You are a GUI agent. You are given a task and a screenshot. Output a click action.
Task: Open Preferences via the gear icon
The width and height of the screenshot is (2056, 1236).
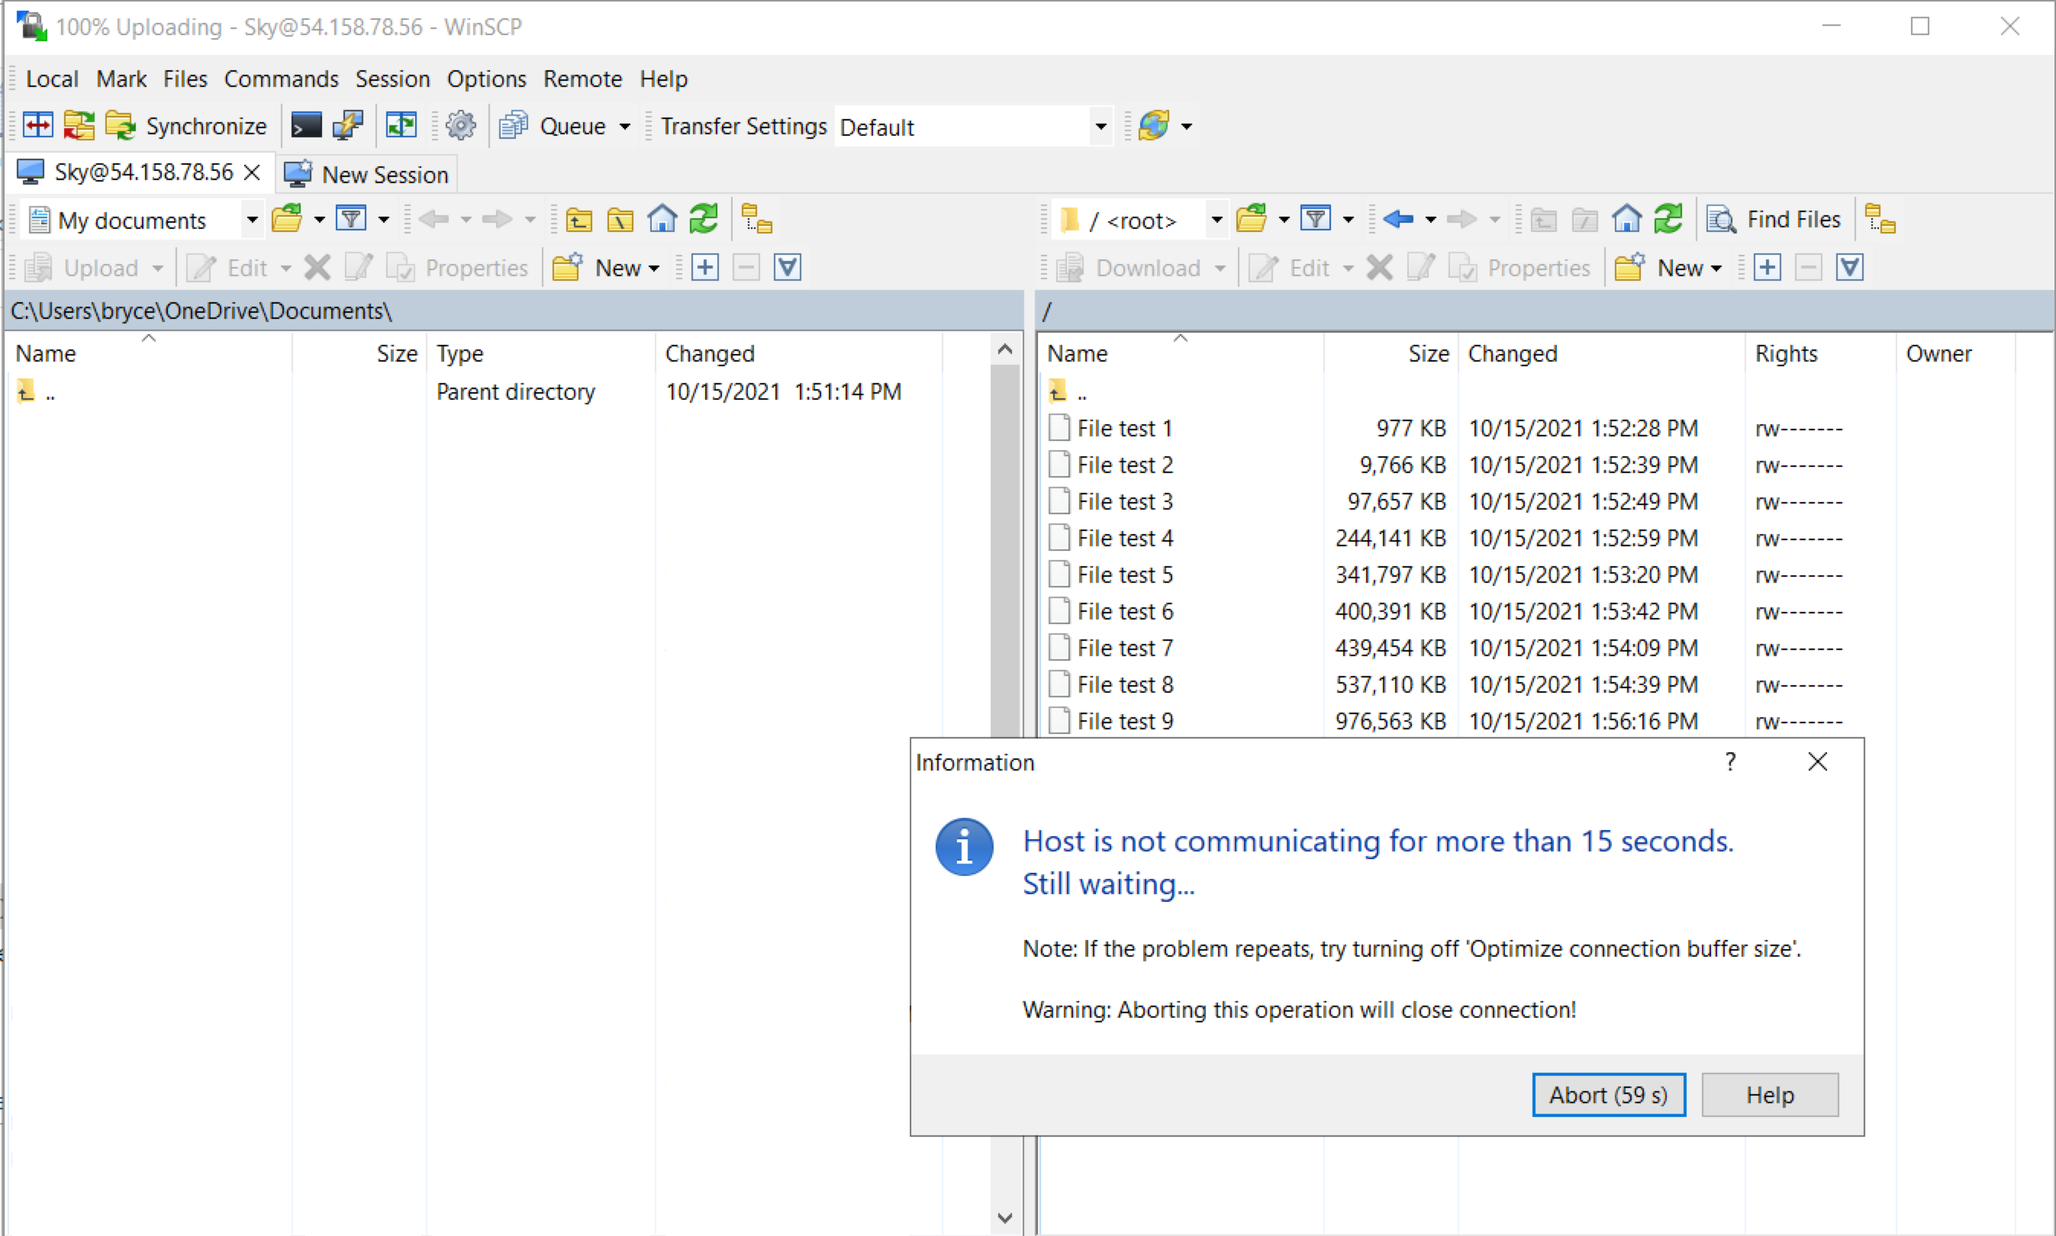460,125
